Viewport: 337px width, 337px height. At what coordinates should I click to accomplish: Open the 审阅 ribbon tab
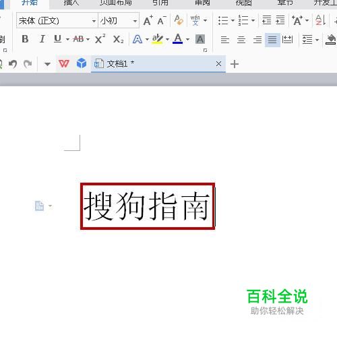tap(202, 3)
